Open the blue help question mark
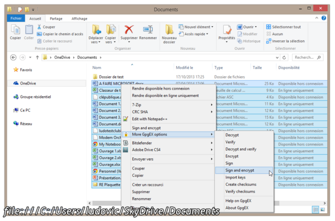 pyautogui.click(x=324, y=18)
